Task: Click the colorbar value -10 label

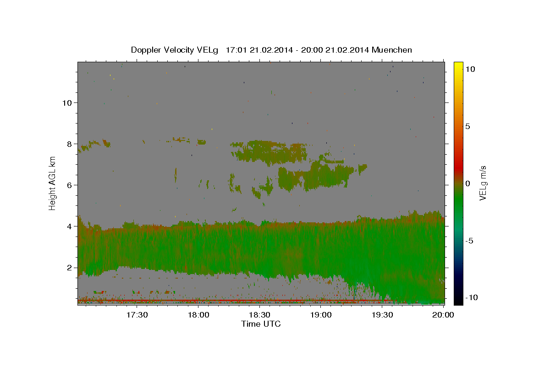Action: point(471,297)
